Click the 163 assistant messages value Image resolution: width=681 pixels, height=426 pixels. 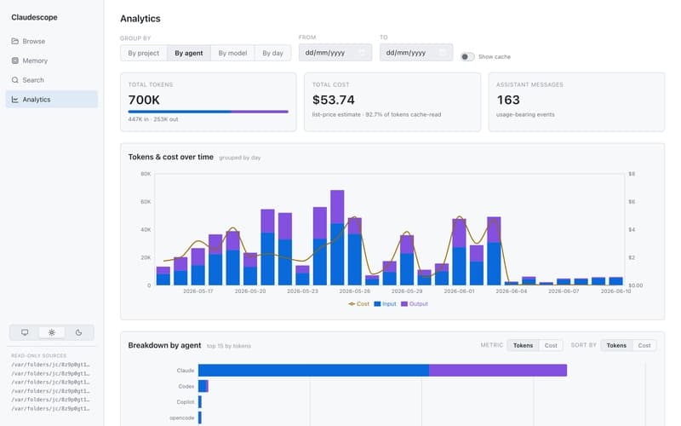pos(508,100)
